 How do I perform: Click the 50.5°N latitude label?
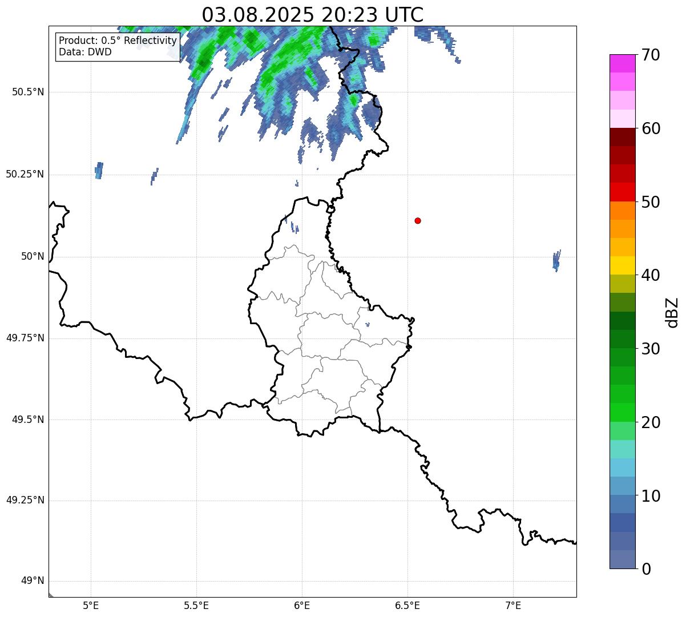pos(28,92)
